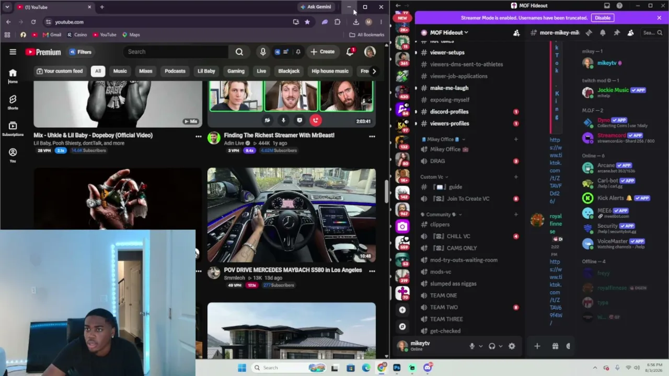Show more YouTube filter chips arrow
Screen dimensions: 669x376
click(x=374, y=71)
